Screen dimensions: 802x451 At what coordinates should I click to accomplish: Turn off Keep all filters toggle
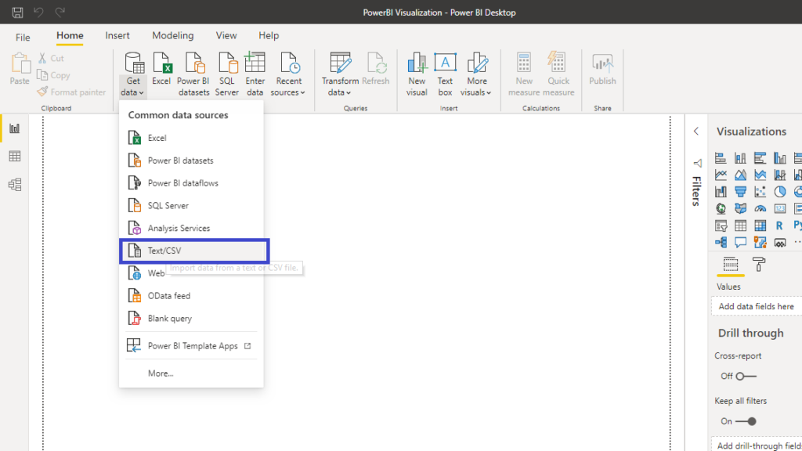tap(745, 421)
